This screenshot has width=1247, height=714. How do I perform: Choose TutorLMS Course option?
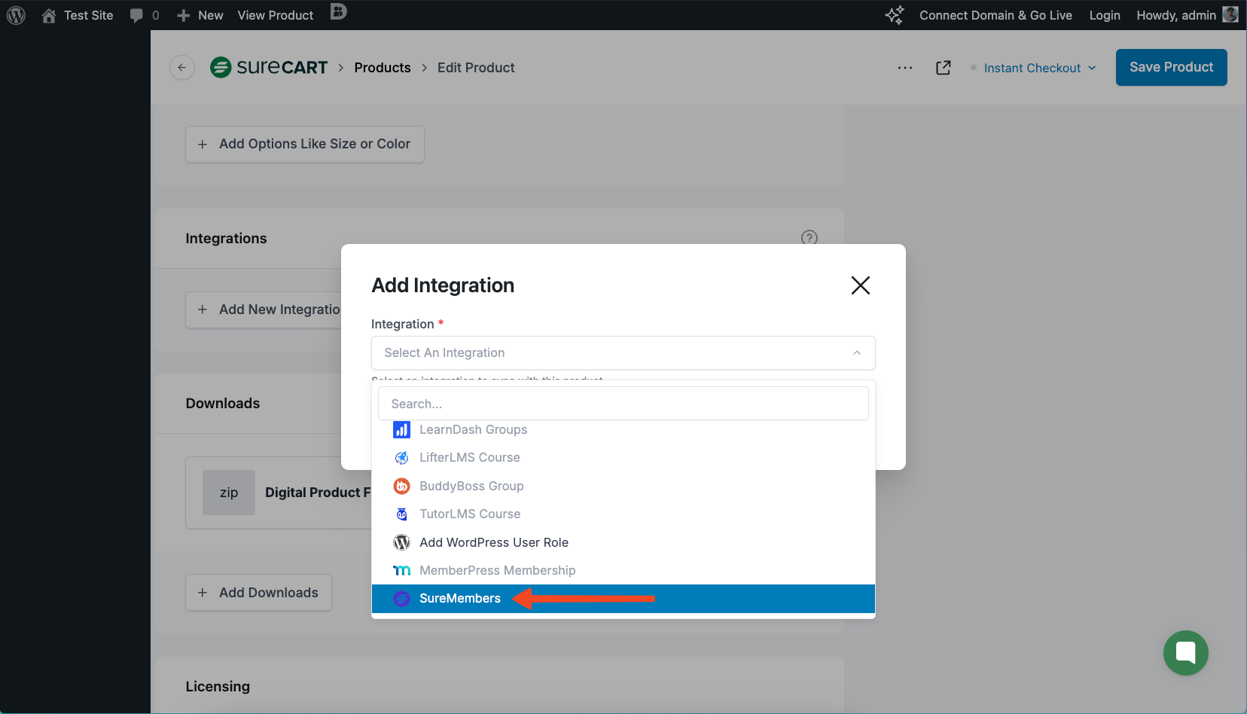623,514
